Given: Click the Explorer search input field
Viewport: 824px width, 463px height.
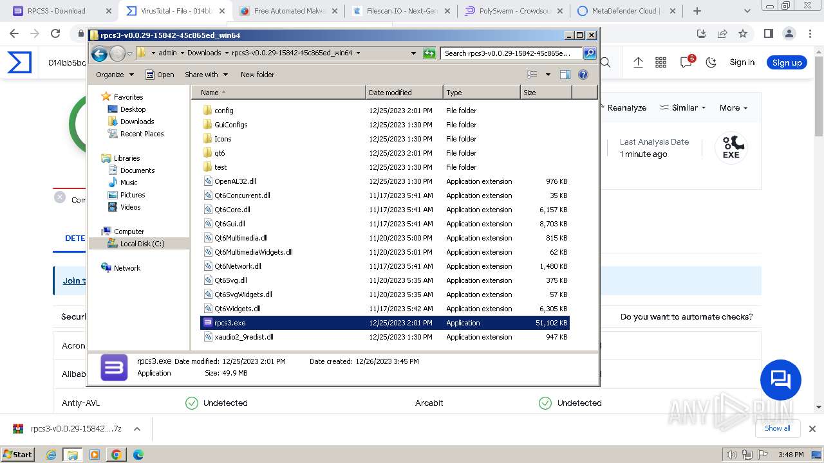Looking at the screenshot, I should (x=512, y=53).
